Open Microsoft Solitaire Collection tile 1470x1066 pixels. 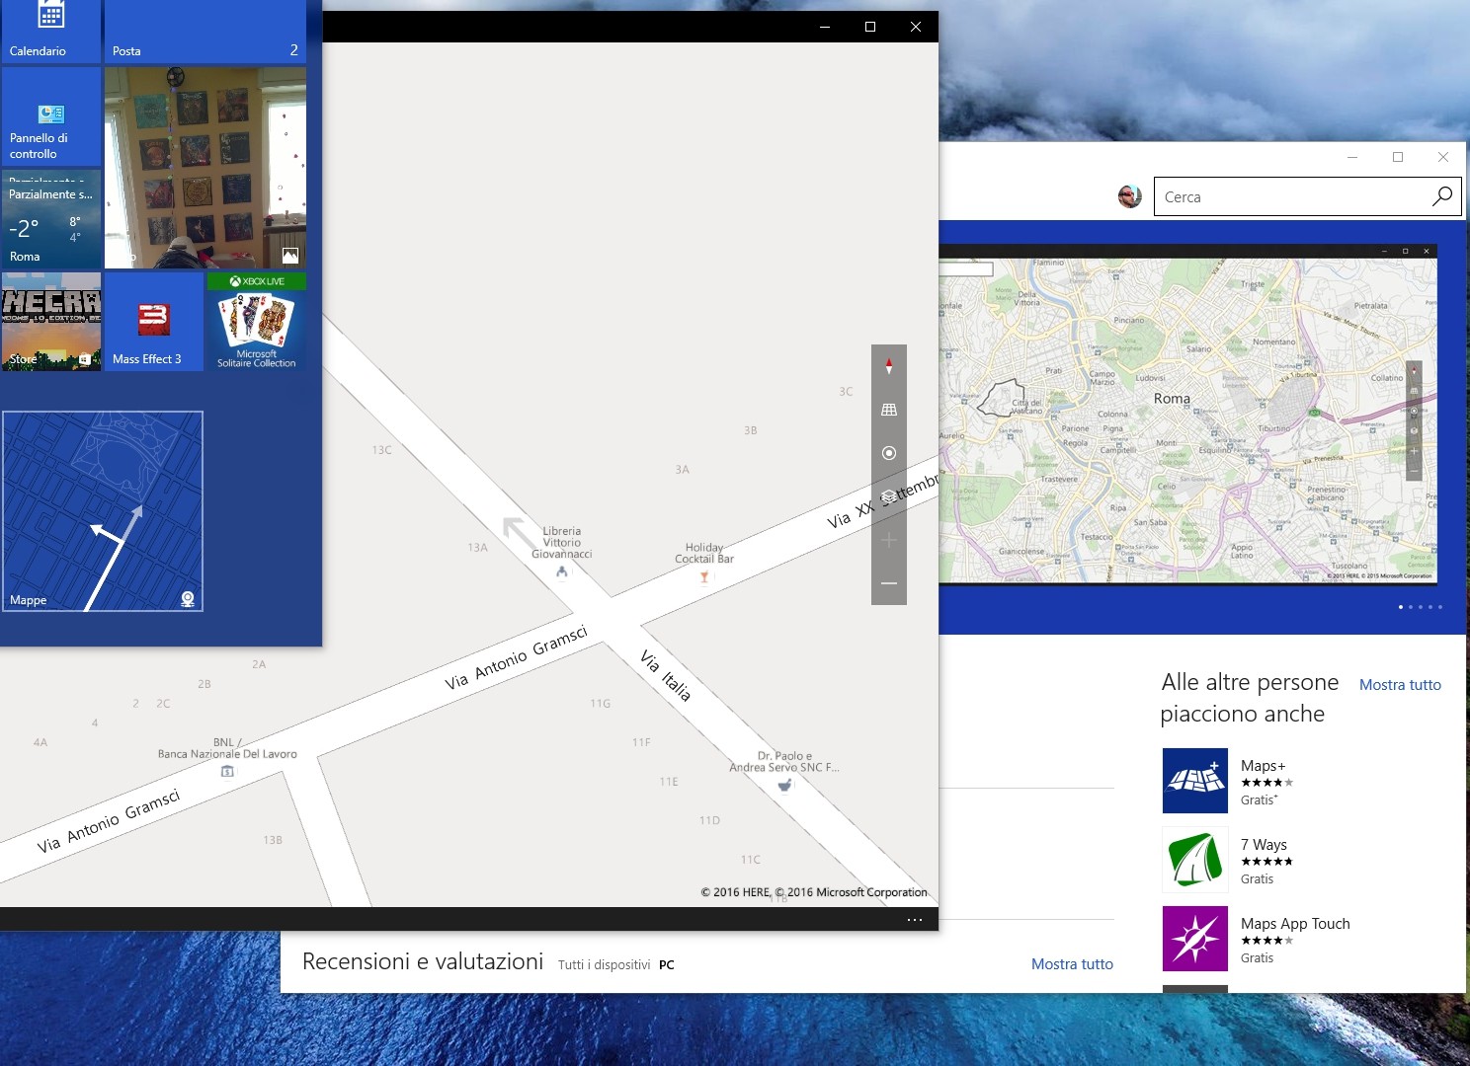(x=257, y=322)
